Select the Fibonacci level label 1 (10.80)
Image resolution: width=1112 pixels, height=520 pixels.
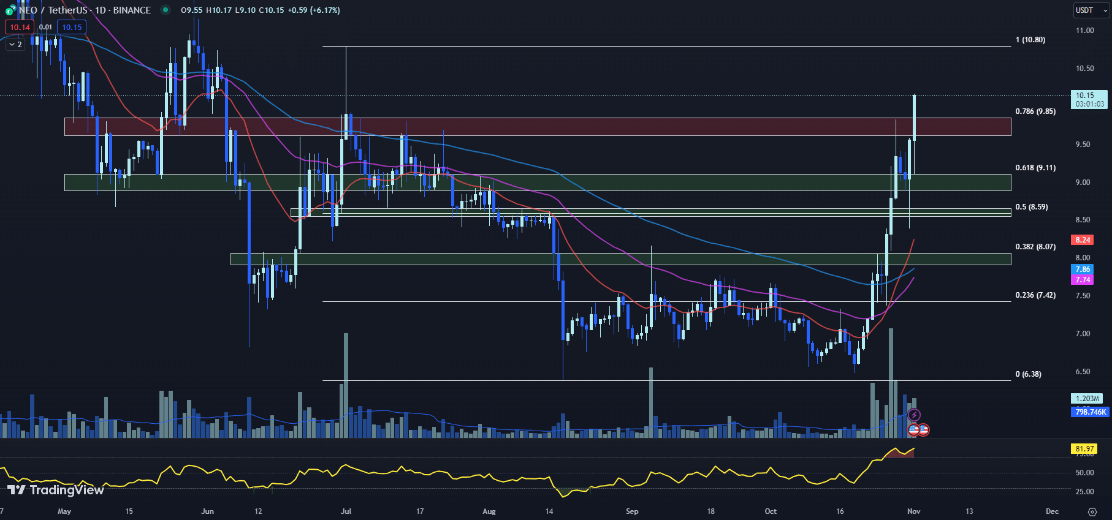click(1030, 40)
